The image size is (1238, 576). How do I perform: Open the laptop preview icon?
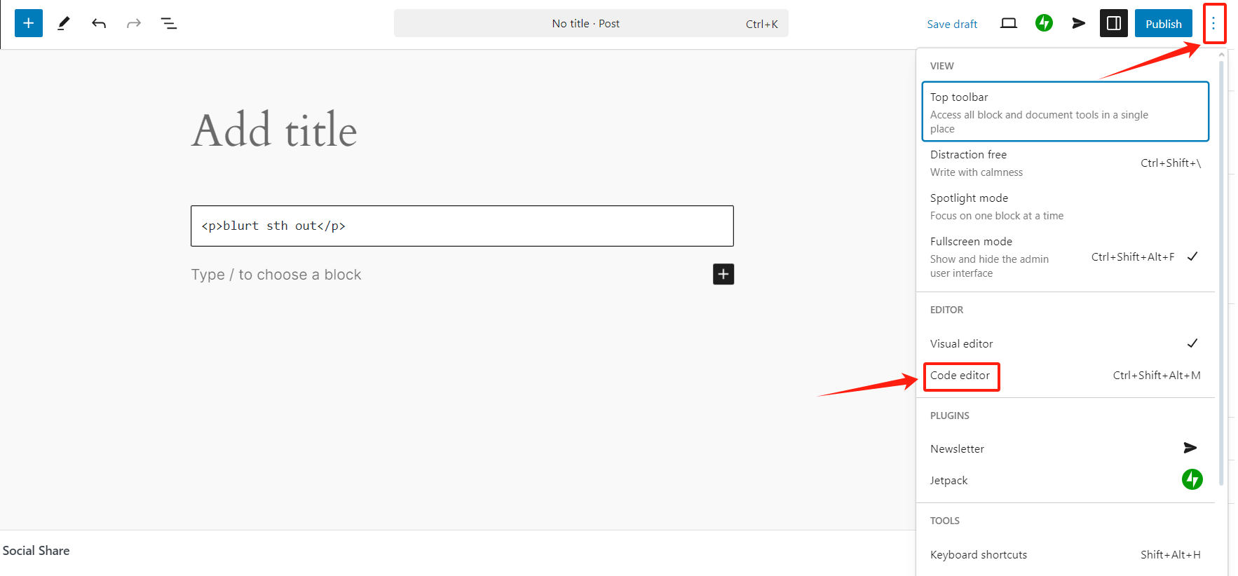point(1009,23)
